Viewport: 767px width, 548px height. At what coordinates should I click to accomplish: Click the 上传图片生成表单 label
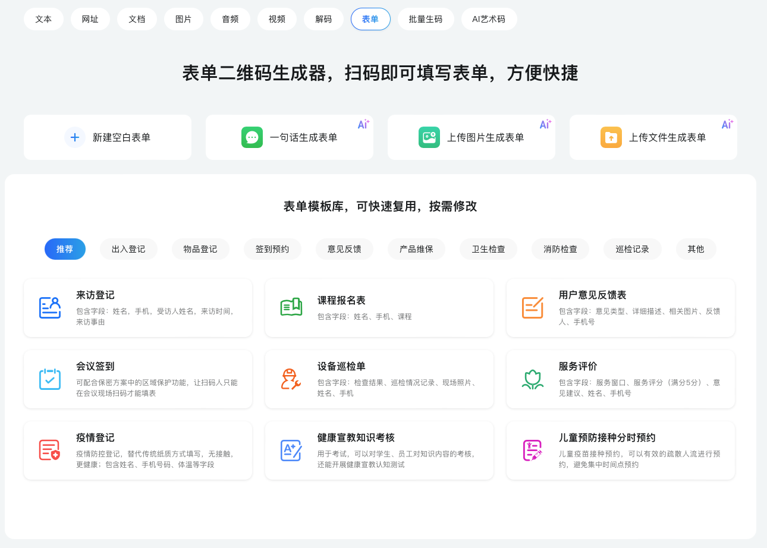click(x=486, y=137)
